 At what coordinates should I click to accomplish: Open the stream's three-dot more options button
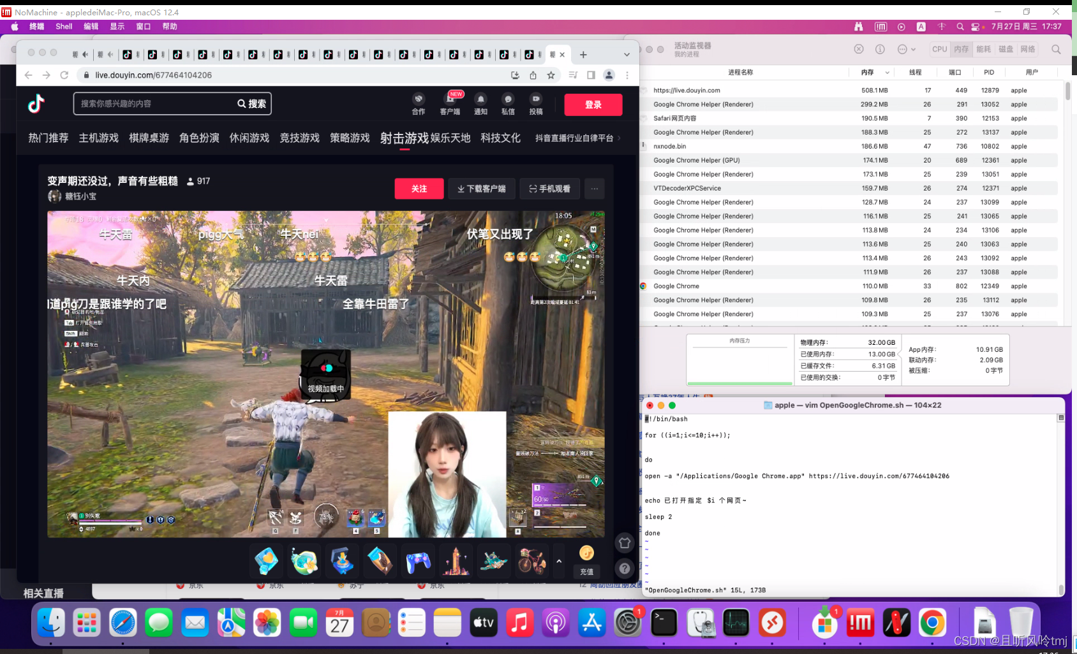595,189
